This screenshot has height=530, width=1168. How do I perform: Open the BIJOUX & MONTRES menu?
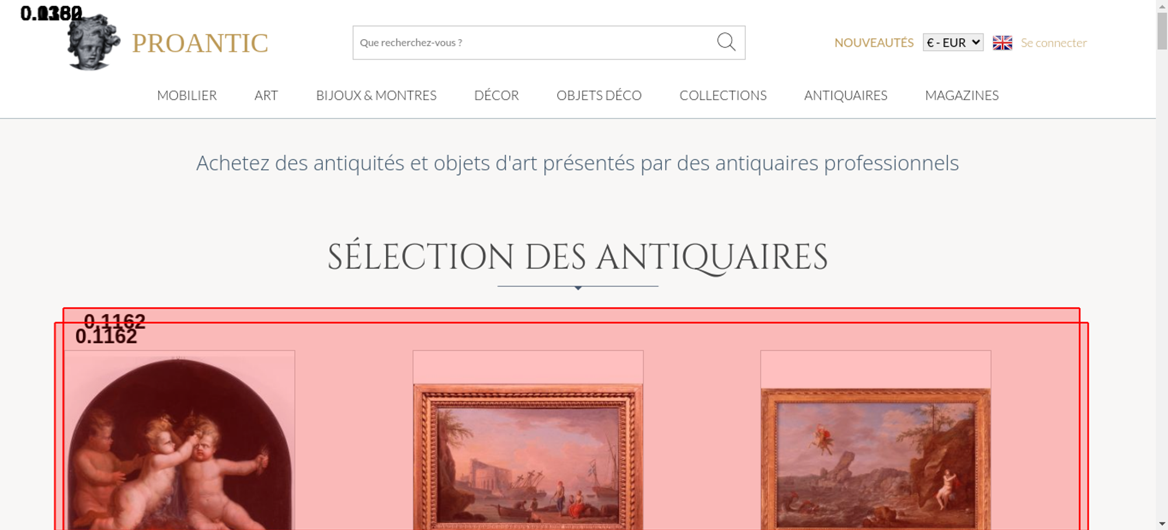tap(376, 95)
